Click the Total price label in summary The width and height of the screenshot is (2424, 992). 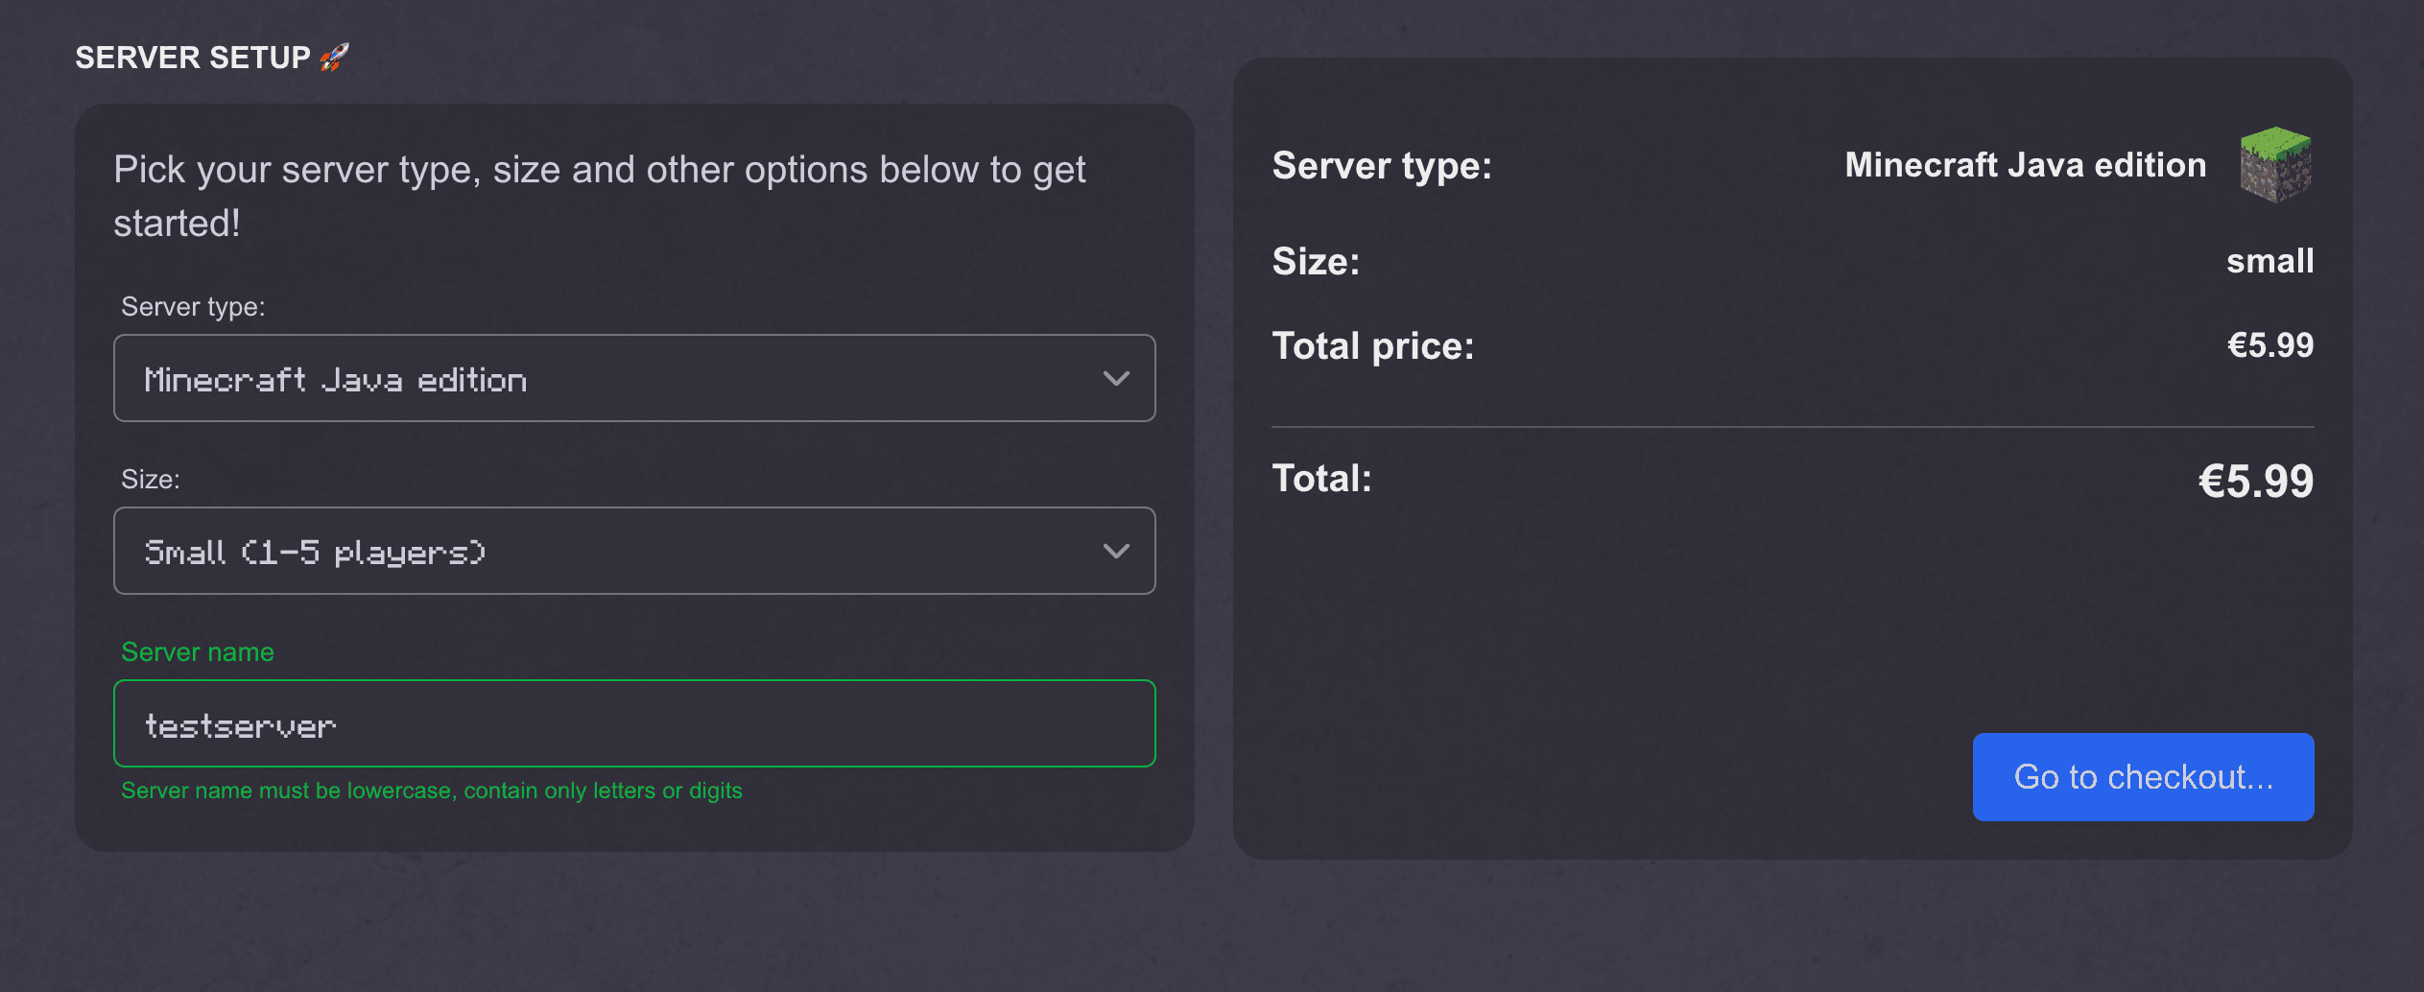[1372, 346]
